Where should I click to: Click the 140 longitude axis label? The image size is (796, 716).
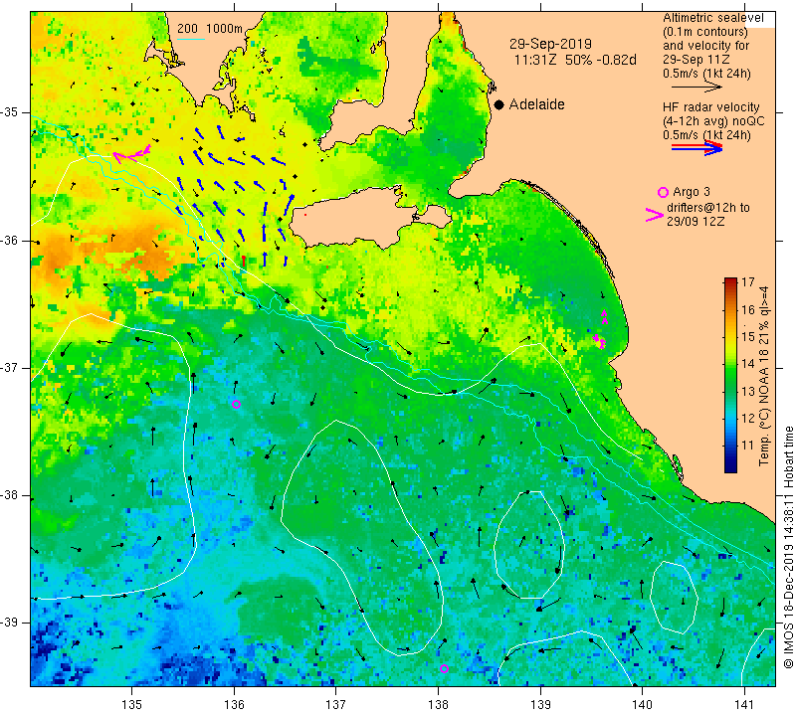click(642, 705)
